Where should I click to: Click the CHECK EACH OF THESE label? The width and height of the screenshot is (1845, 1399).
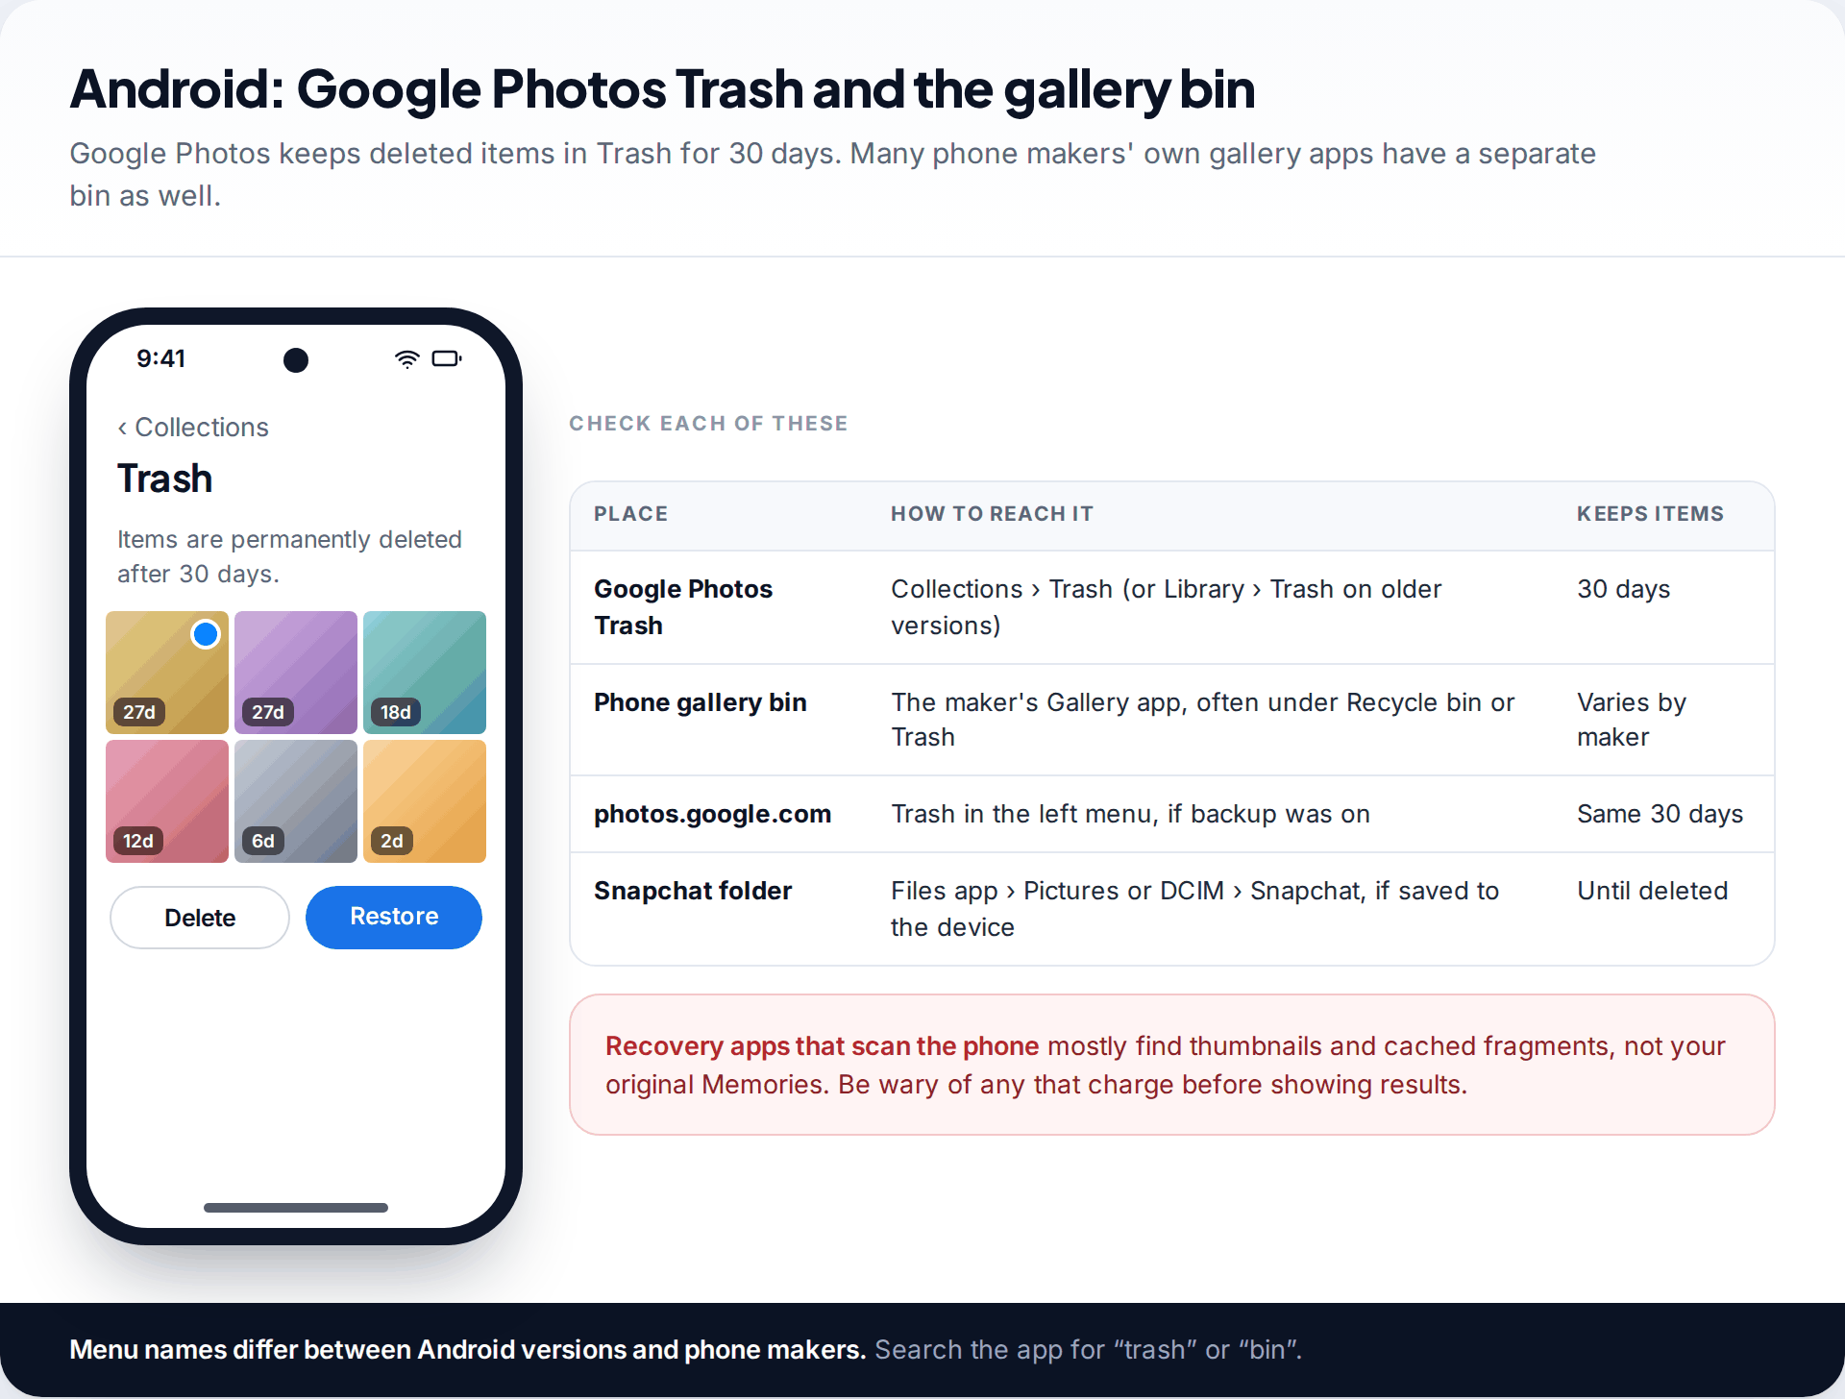708,424
